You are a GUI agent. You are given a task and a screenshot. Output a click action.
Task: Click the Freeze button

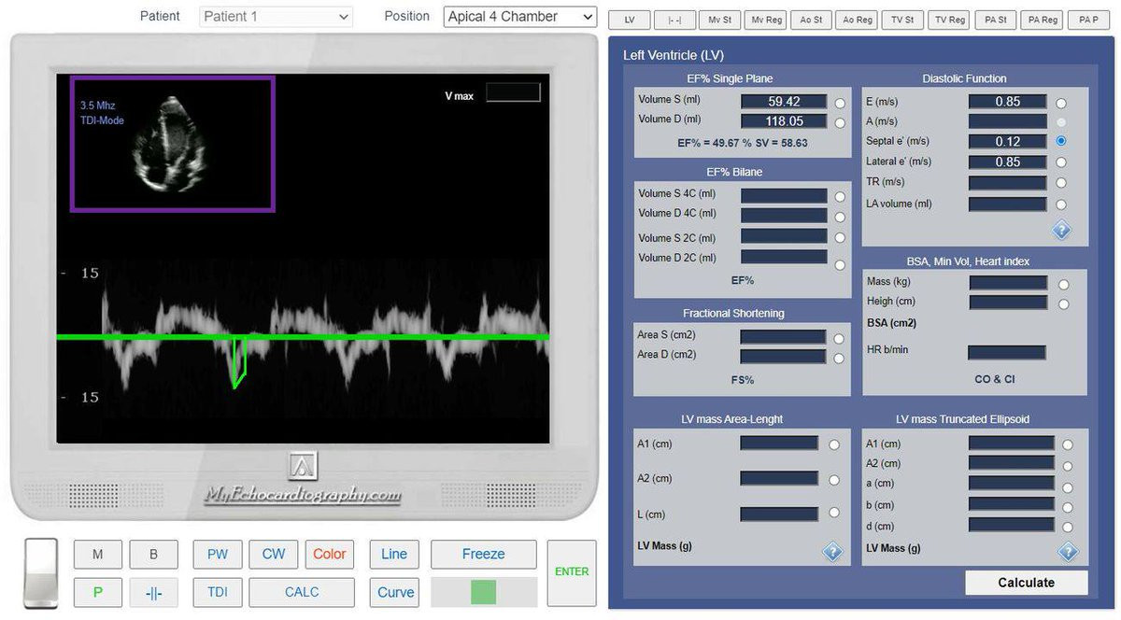click(x=483, y=554)
